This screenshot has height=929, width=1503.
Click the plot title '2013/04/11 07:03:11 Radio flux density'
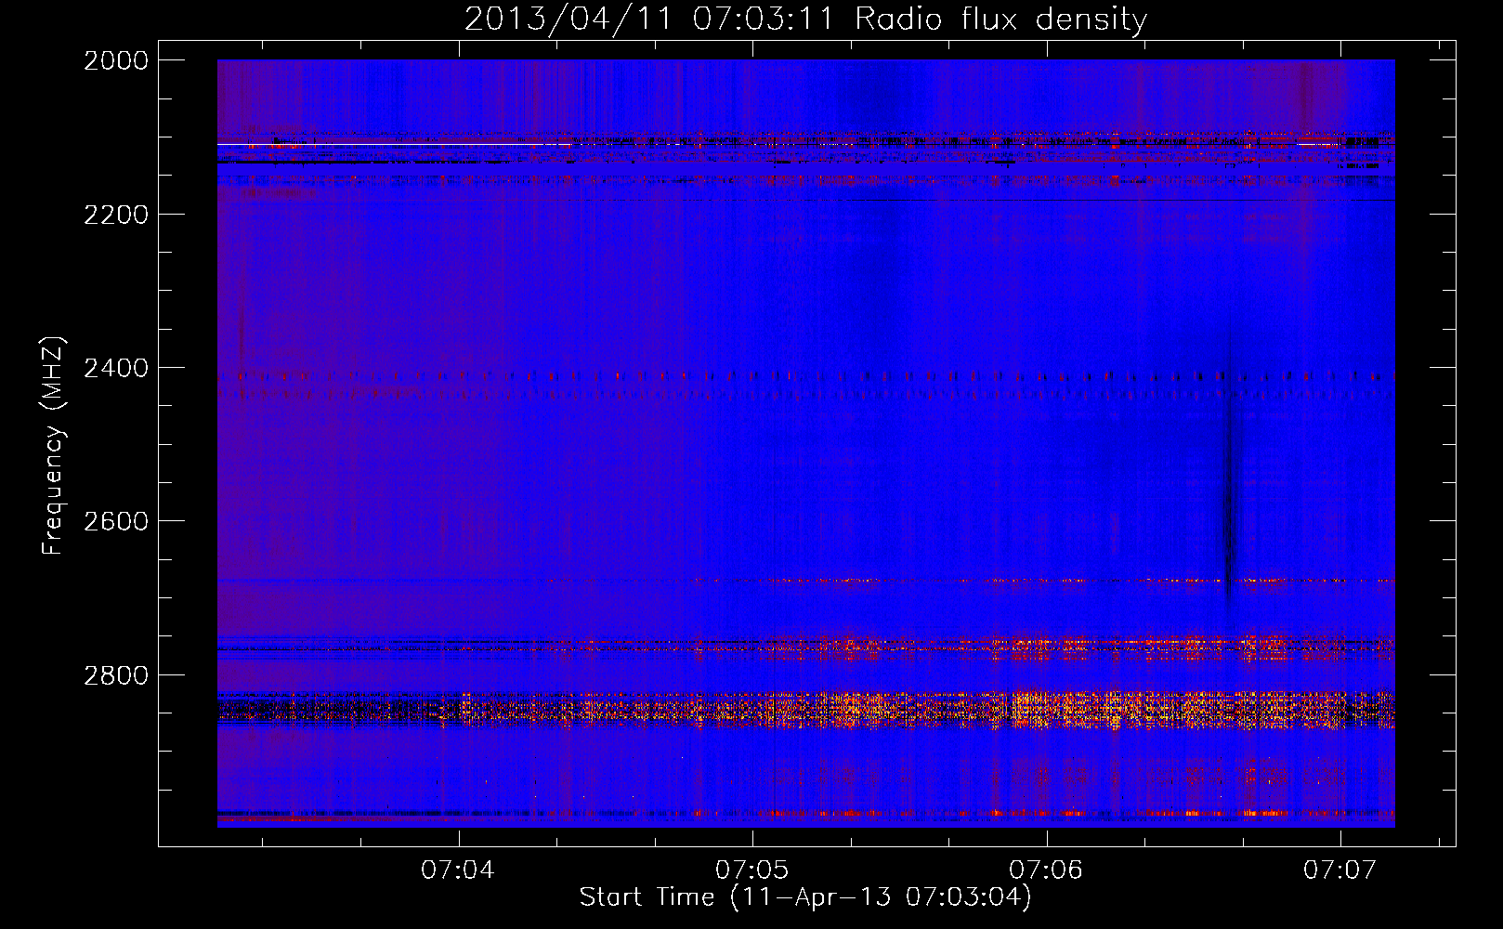coord(805,20)
